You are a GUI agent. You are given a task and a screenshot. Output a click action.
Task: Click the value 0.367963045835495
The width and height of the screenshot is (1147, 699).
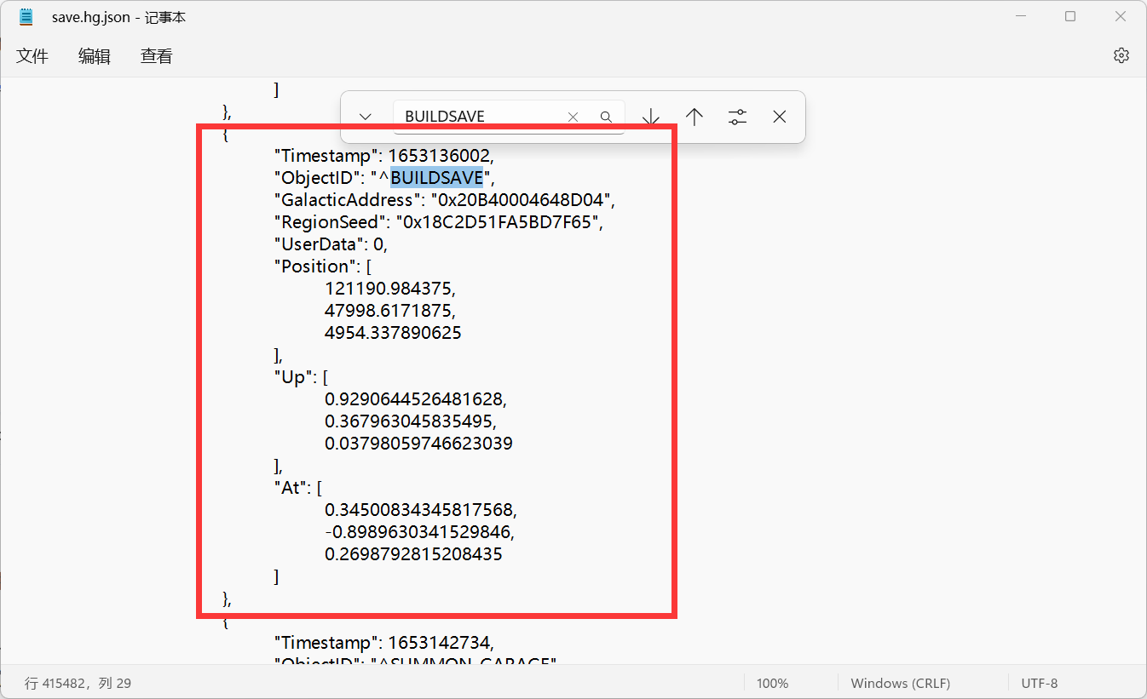coord(409,421)
